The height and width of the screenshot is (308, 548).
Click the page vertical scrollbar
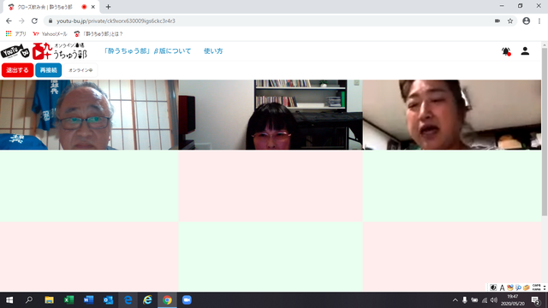545,133
